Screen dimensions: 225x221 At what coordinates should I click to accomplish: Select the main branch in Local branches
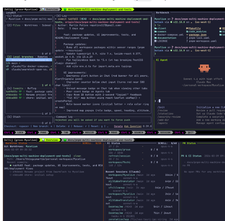pos(14,63)
